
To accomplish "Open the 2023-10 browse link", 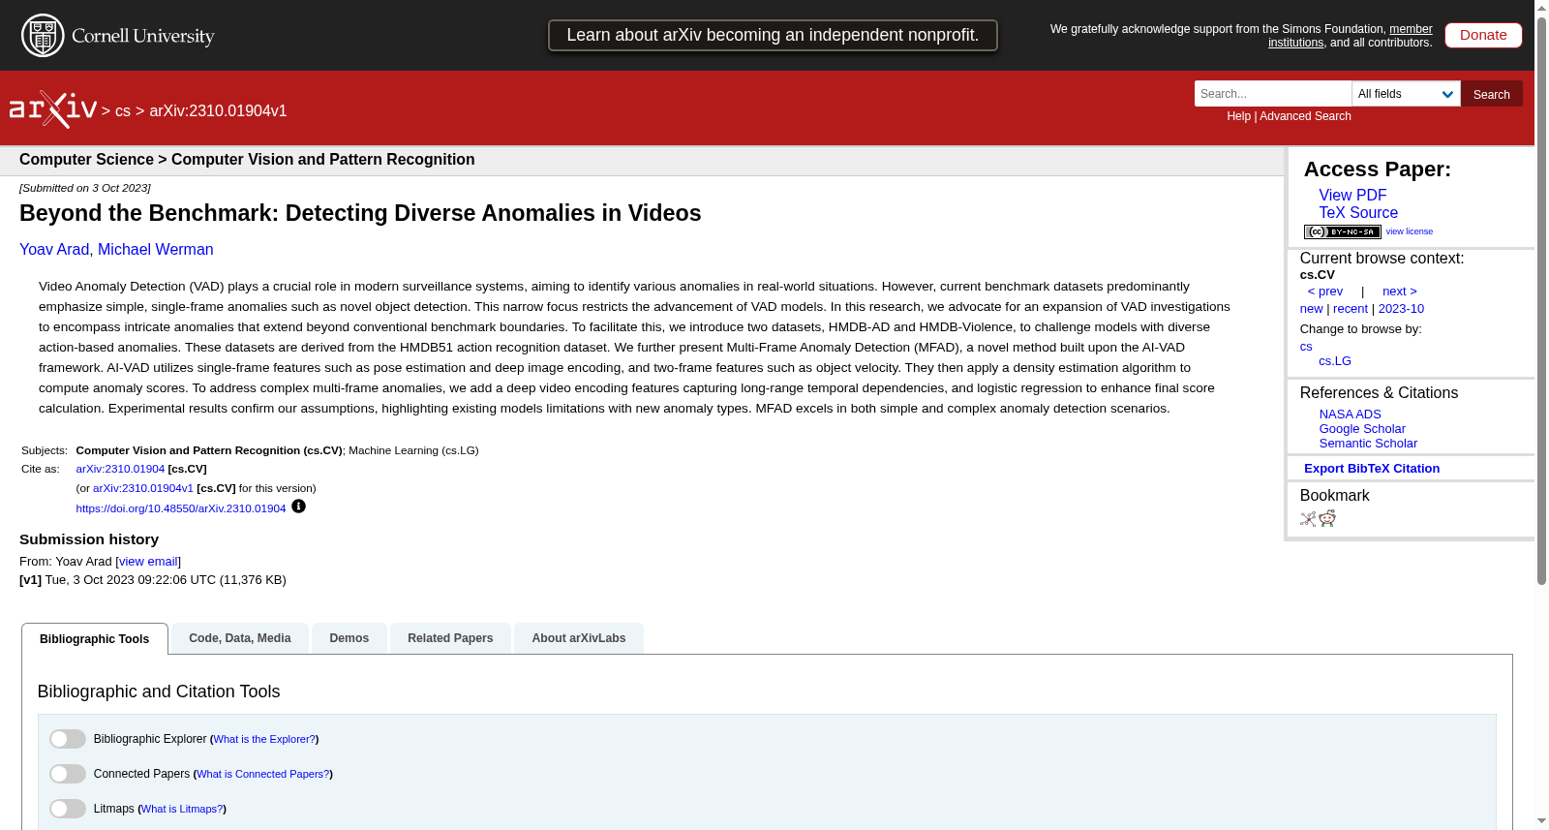I will (1401, 309).
